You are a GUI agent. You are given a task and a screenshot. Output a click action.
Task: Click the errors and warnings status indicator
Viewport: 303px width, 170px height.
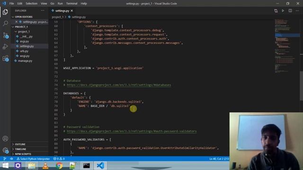[59, 159]
